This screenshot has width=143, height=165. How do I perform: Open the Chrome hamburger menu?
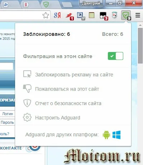pos(138,15)
